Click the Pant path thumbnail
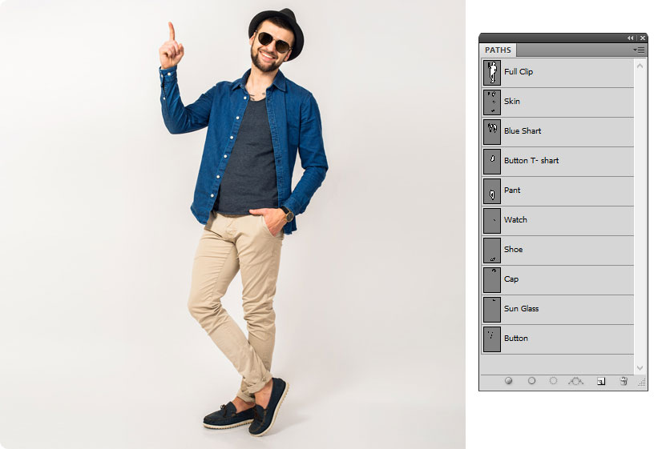This screenshot has height=449, width=670. [x=492, y=190]
